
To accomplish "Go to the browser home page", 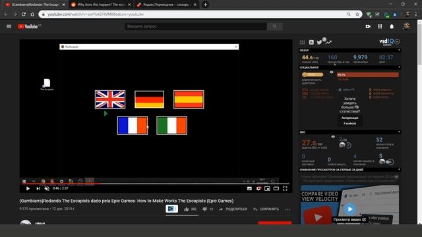I will pos(32,14).
